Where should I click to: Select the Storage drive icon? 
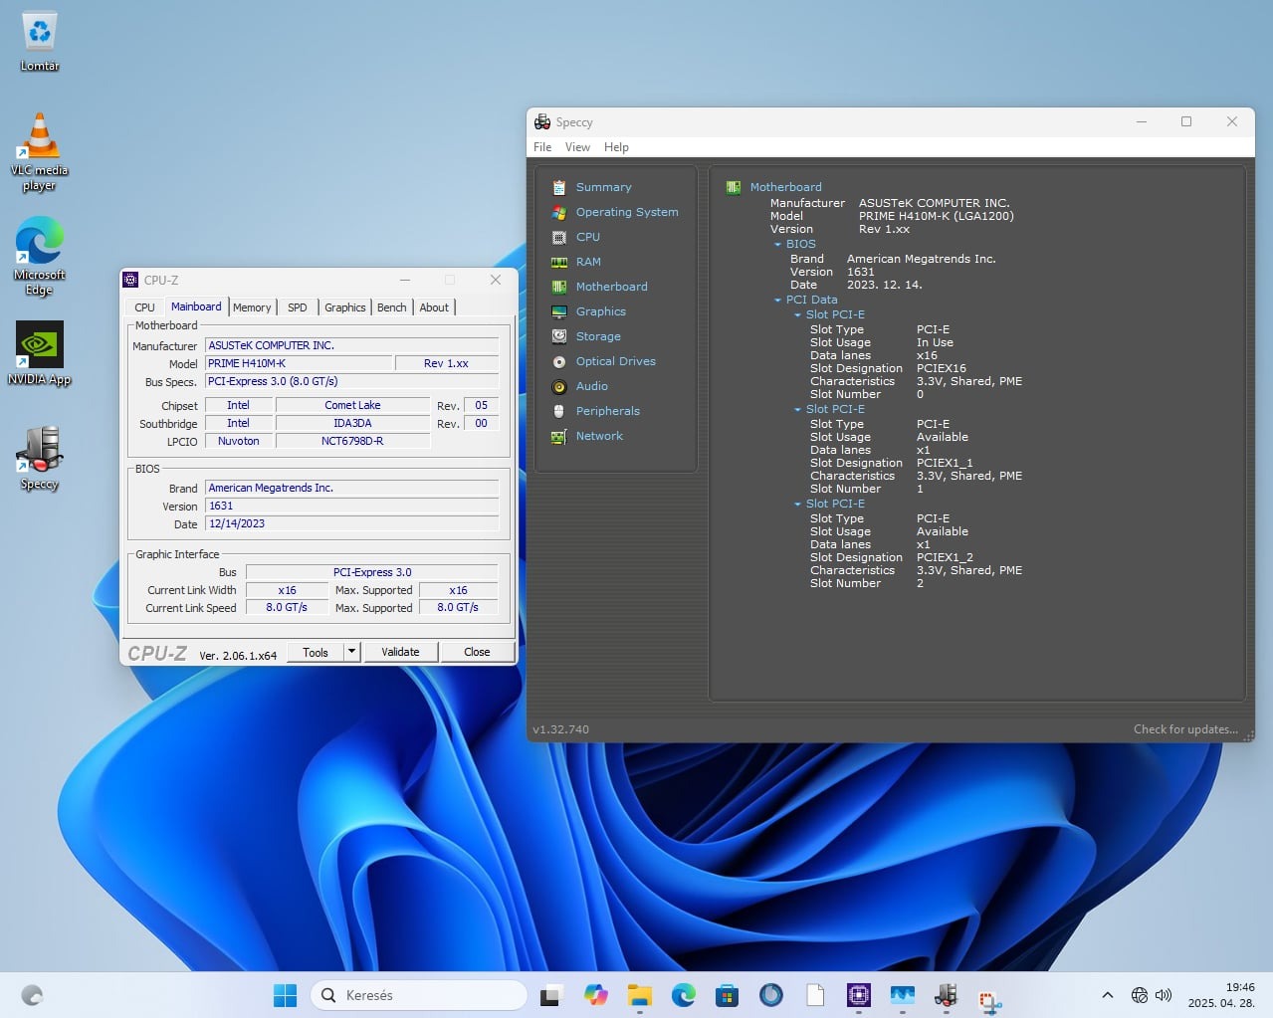tap(559, 336)
